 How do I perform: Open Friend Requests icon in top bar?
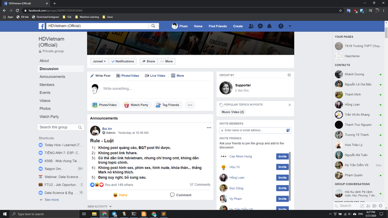click(251, 26)
